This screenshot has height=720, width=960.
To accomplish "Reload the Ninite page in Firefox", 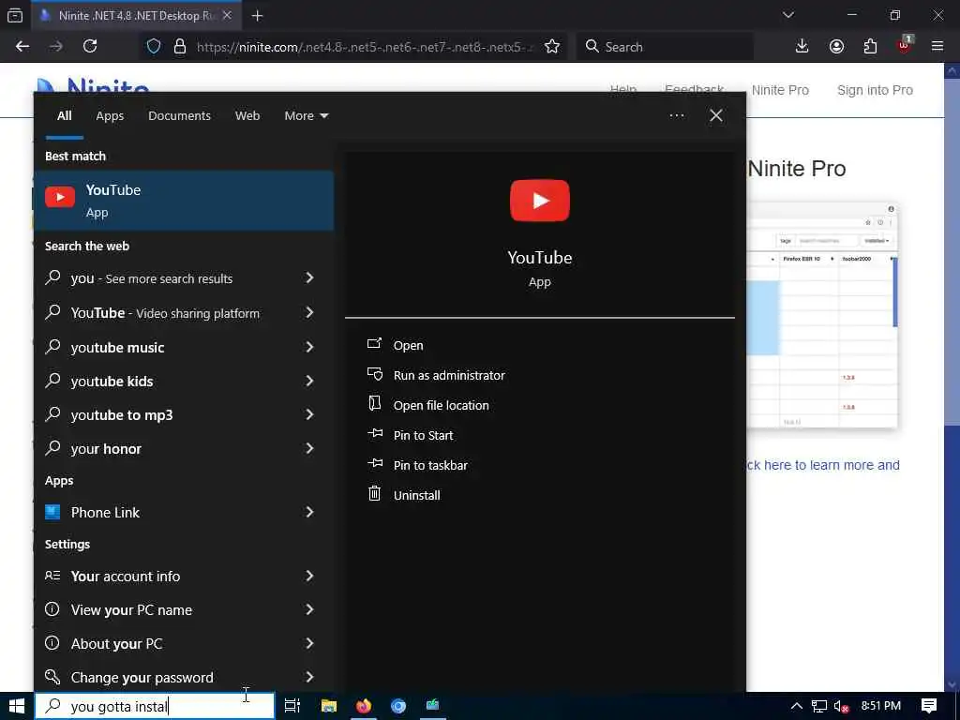I will click(x=90, y=47).
